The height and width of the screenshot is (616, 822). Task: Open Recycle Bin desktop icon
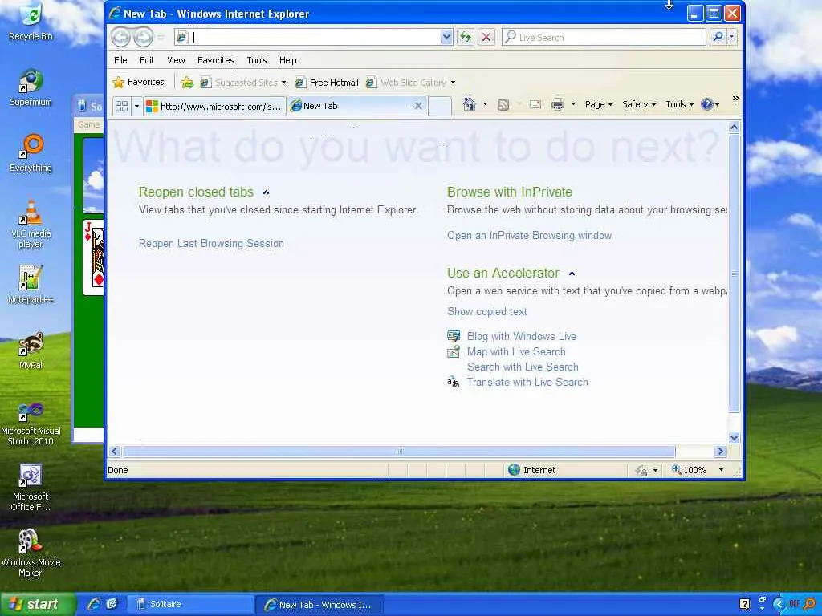click(31, 23)
